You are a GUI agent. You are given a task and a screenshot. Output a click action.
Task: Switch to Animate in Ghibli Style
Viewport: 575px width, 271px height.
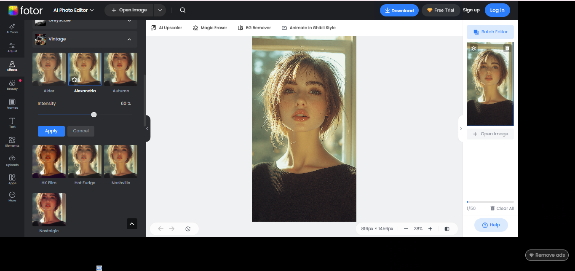(x=308, y=27)
